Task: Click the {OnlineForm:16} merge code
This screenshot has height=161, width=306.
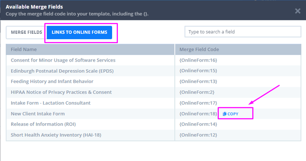Action: coord(198,60)
